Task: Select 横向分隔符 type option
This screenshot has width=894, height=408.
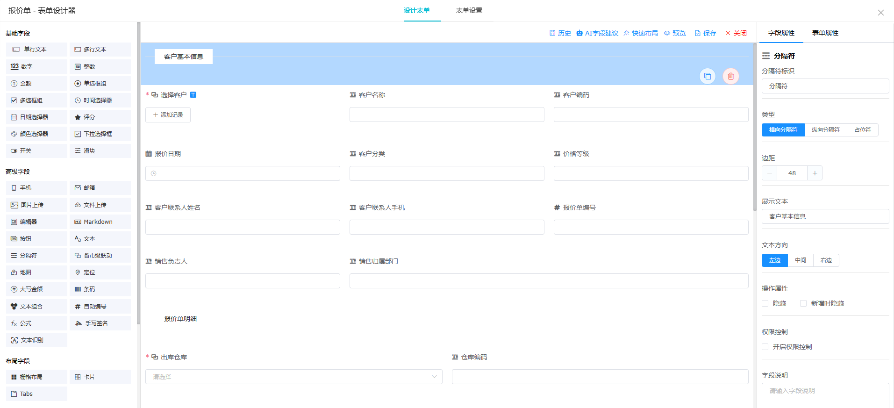Action: click(783, 130)
